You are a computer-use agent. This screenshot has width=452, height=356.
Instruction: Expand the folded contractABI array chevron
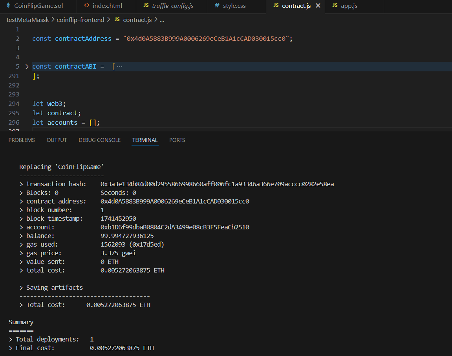click(27, 67)
